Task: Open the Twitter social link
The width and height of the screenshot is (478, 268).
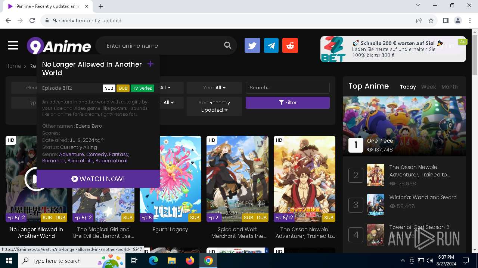Action: click(252, 45)
